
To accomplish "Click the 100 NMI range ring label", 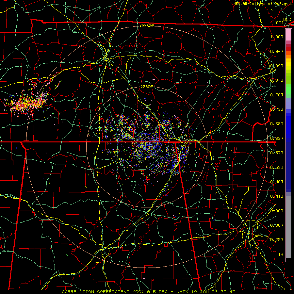I will click(x=147, y=26).
